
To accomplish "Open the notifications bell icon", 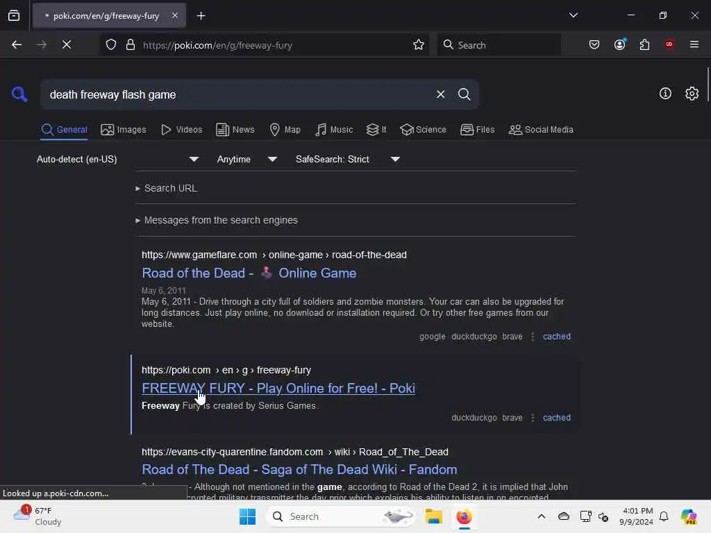I will (663, 516).
